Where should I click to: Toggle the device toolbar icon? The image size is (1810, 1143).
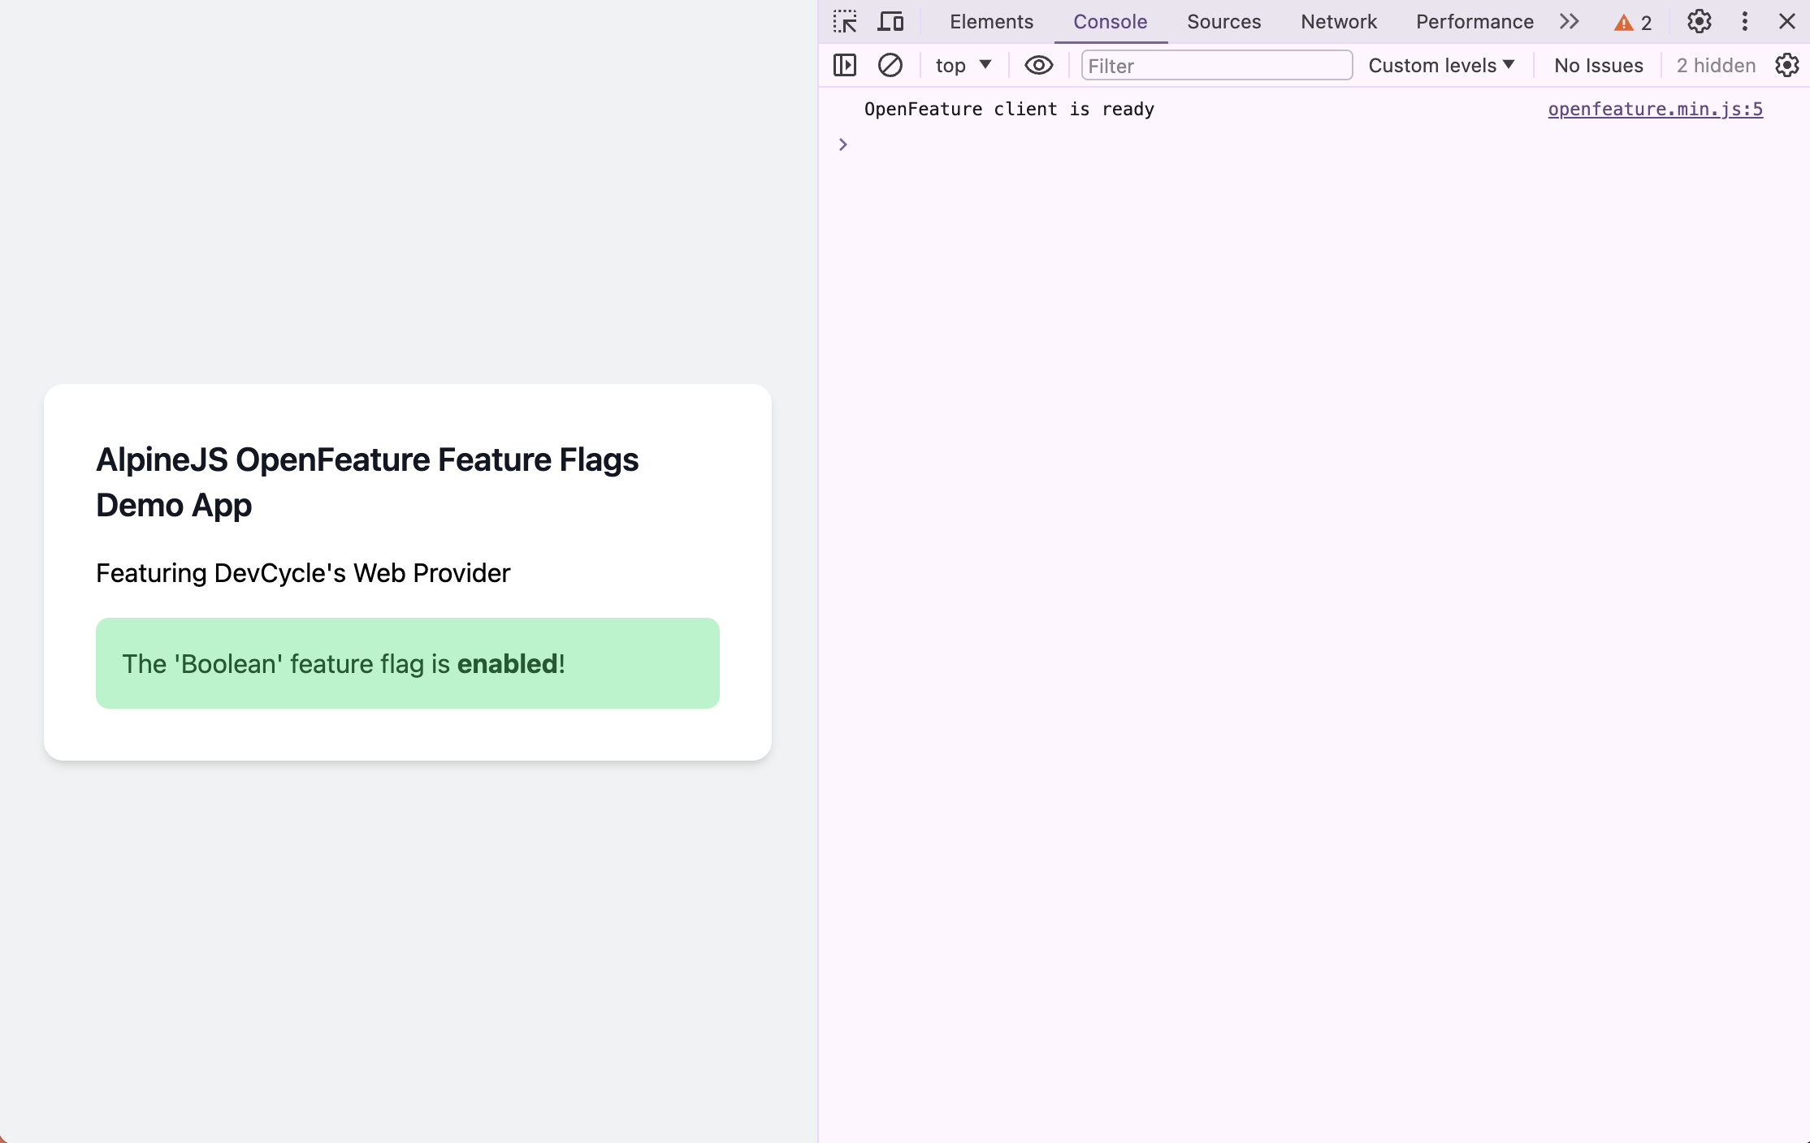pos(890,22)
